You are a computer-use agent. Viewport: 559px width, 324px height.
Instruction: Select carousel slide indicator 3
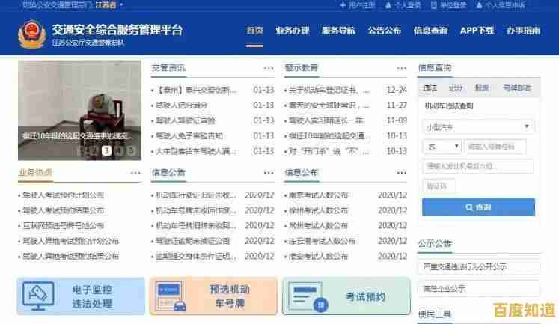(x=107, y=150)
